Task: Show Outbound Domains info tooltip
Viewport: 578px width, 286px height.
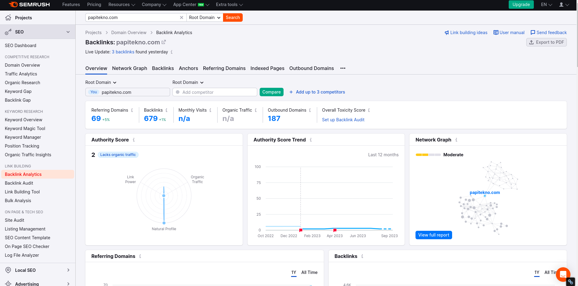Action: point(310,110)
